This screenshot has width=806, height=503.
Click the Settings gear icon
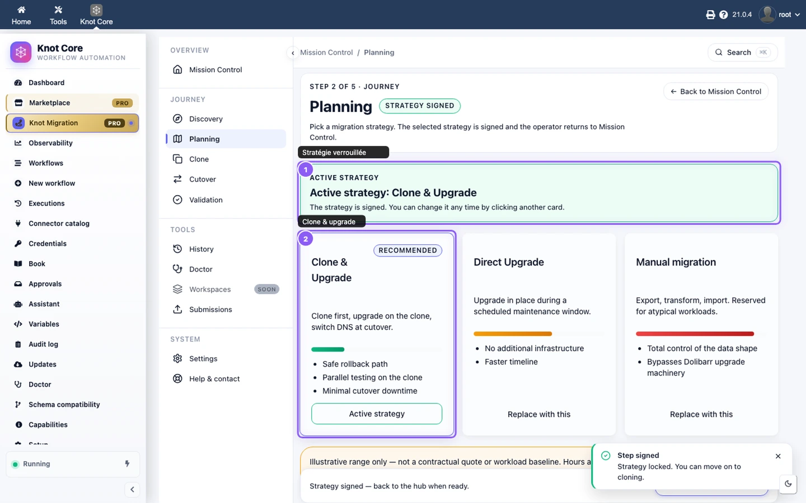177,358
